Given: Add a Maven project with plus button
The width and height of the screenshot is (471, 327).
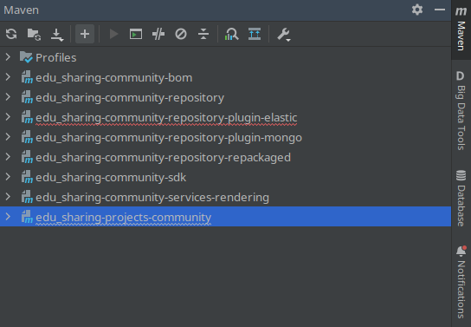Looking at the screenshot, I should pos(85,34).
